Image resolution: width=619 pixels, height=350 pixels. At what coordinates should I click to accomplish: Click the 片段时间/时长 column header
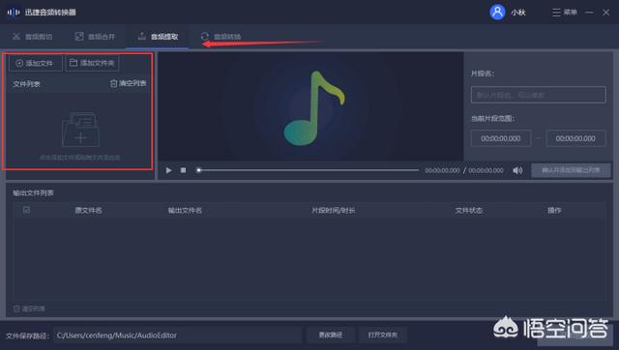point(334,211)
